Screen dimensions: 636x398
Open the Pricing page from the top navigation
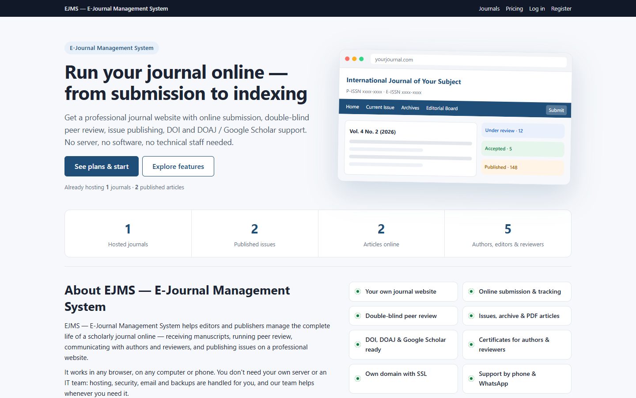[x=514, y=8]
